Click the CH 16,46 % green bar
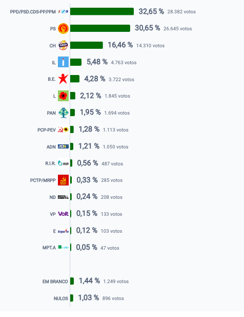The height and width of the screenshot is (317, 244). (x=87, y=45)
